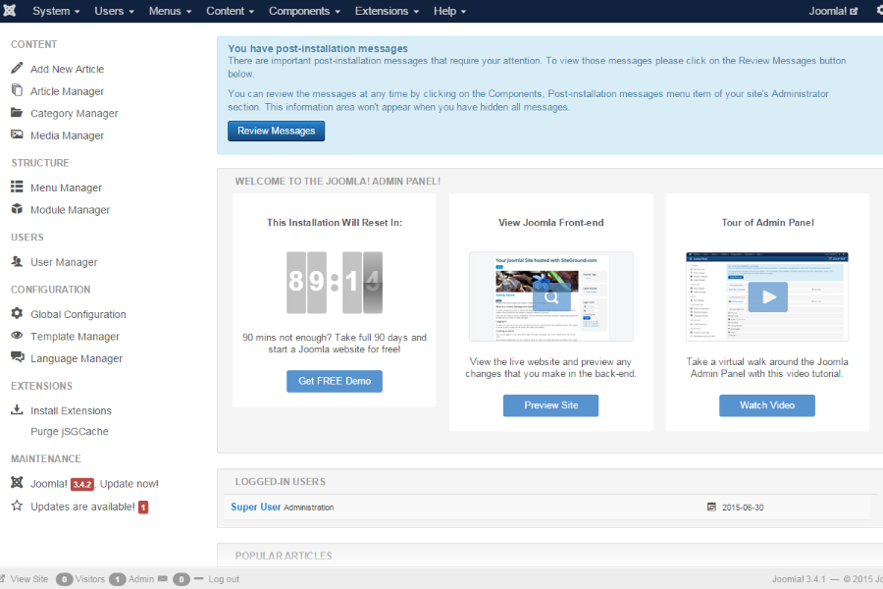
Task: Click the messages count badge in status bar
Action: click(x=182, y=579)
